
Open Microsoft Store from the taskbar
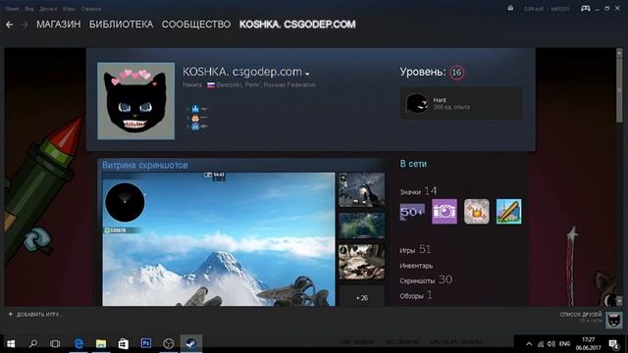pos(124,343)
